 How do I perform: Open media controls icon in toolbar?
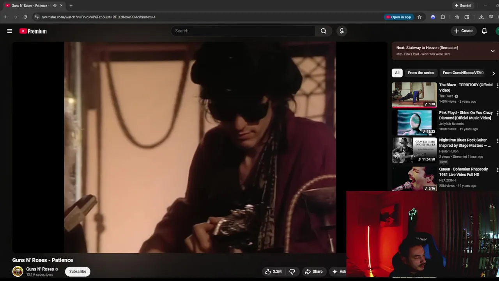[491, 17]
